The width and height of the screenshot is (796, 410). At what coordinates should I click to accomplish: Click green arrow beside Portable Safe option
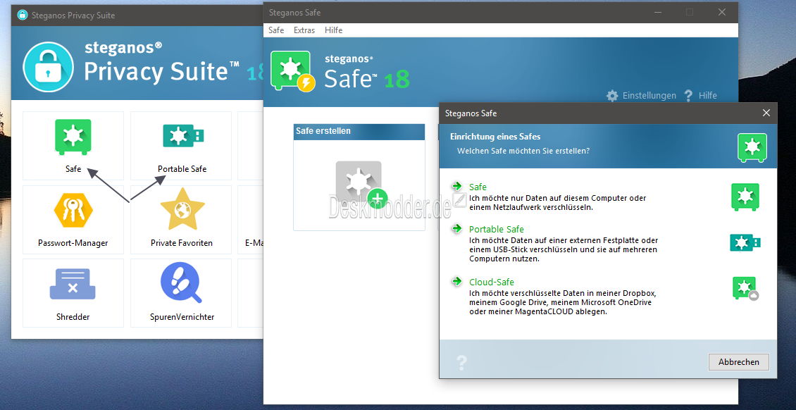(x=457, y=228)
